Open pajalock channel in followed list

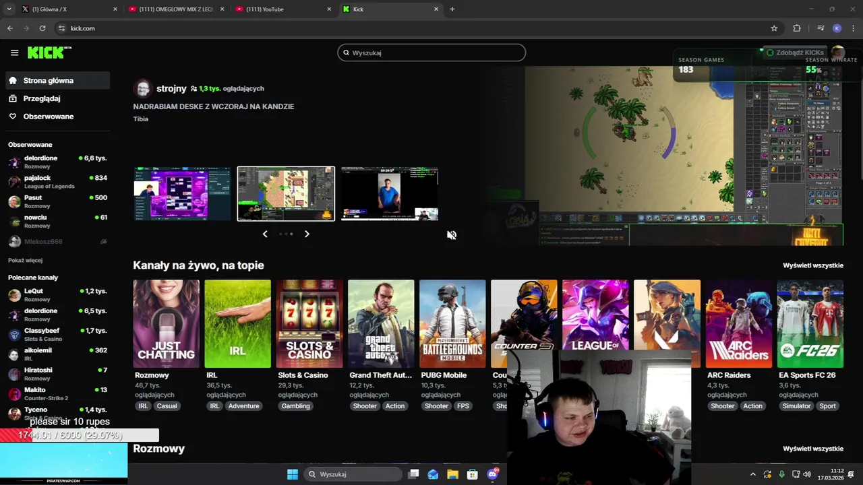point(58,182)
